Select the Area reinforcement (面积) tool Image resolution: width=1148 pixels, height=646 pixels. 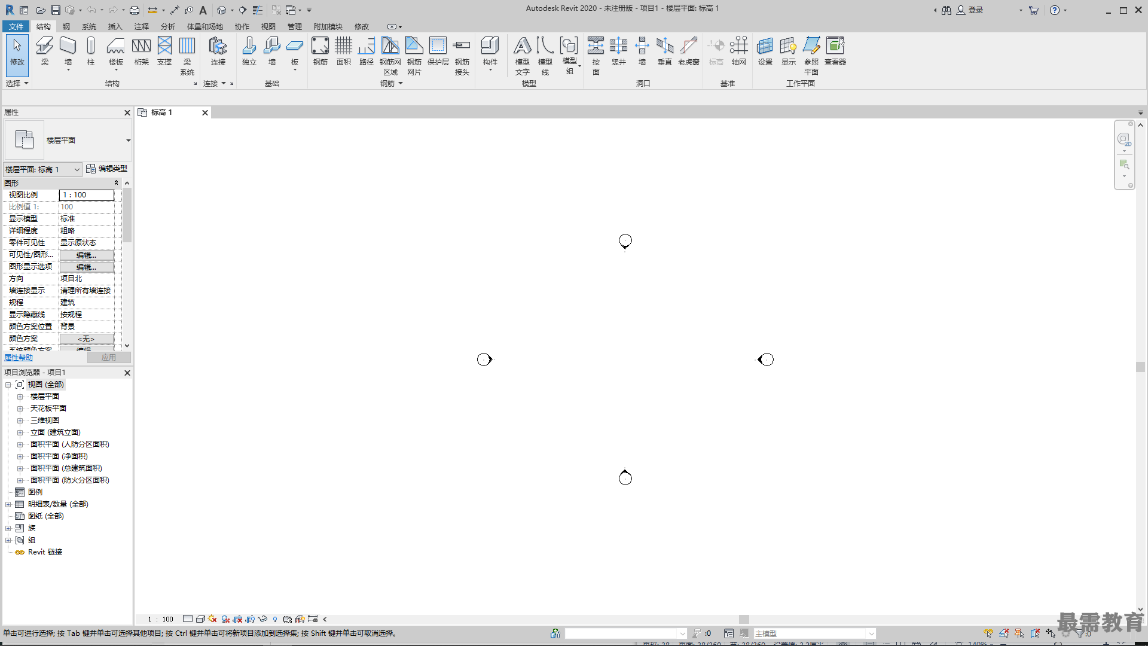point(344,51)
